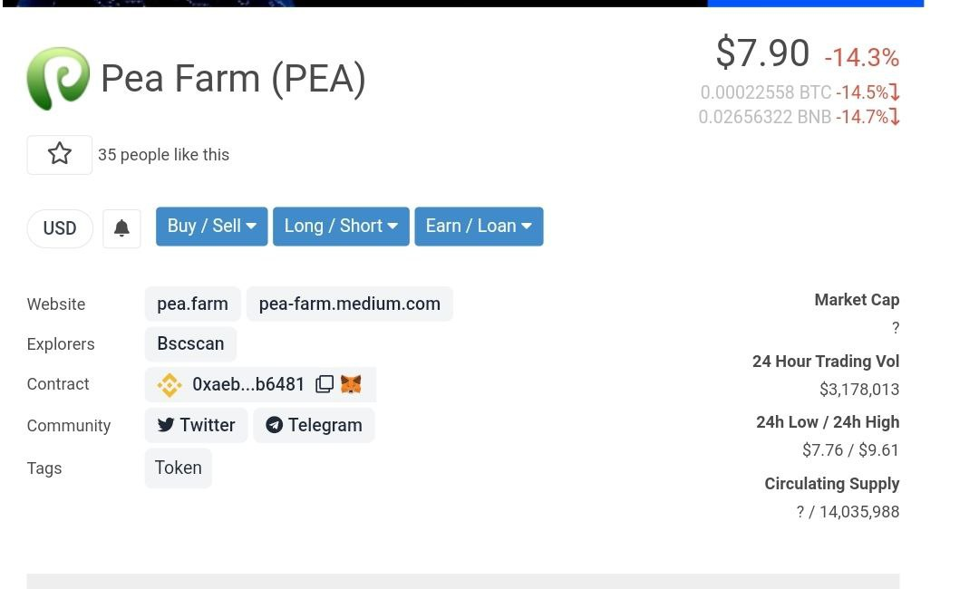Add token to MetaMask fox icon
979x589 pixels.
351,383
